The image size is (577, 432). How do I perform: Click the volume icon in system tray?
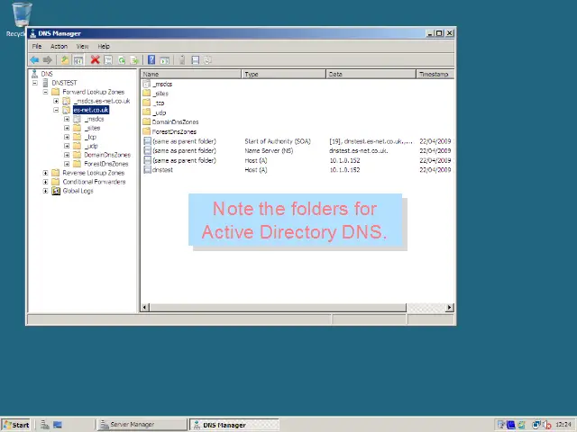point(547,425)
